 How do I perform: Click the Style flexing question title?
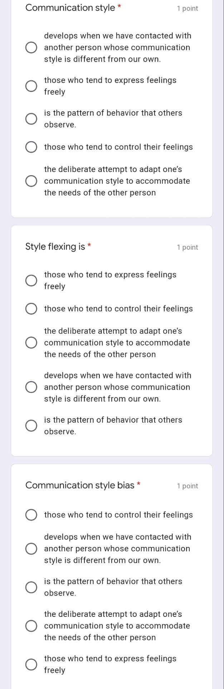[x=52, y=247]
